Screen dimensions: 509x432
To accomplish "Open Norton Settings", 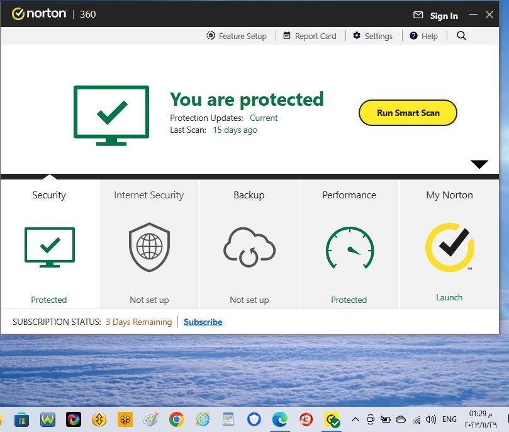I will coord(372,36).
